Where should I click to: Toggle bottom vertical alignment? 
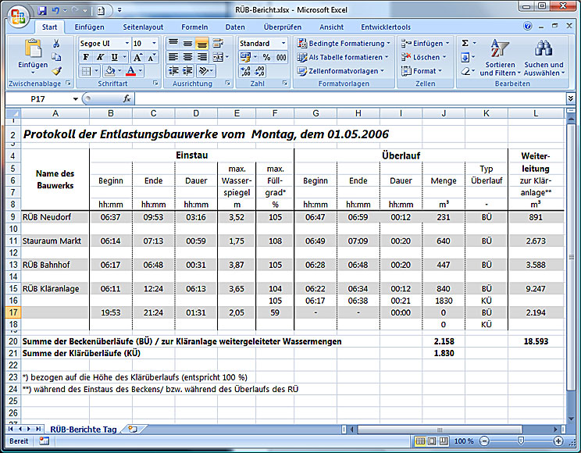click(x=202, y=44)
